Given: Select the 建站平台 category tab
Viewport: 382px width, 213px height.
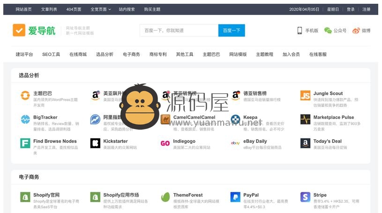Looking at the screenshot, I should coord(24,54).
